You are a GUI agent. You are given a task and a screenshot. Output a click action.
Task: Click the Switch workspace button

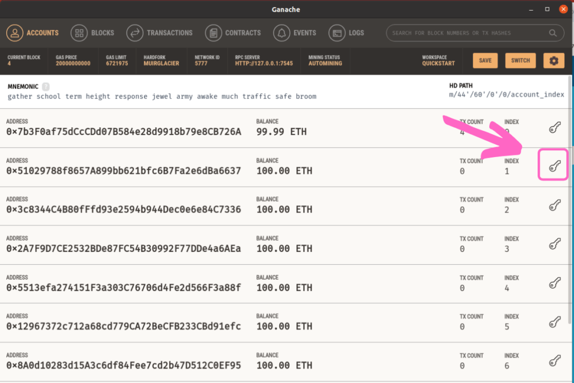tap(520, 61)
